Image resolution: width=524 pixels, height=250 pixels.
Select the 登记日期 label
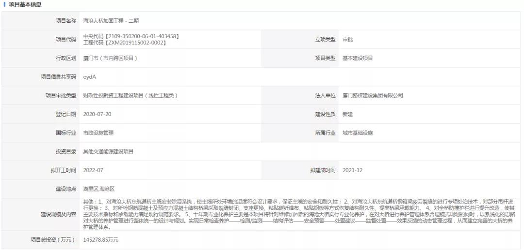[x=66, y=114]
